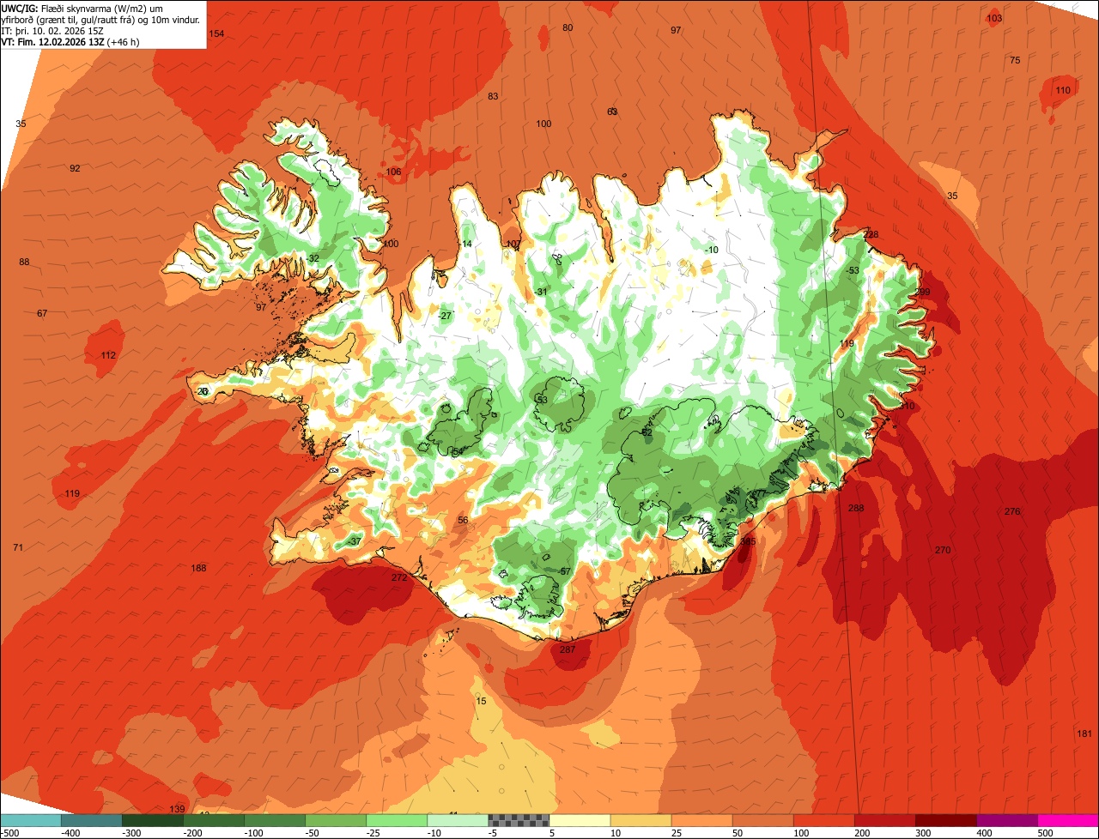
Task: Click the map value 112
Action: click(x=108, y=355)
